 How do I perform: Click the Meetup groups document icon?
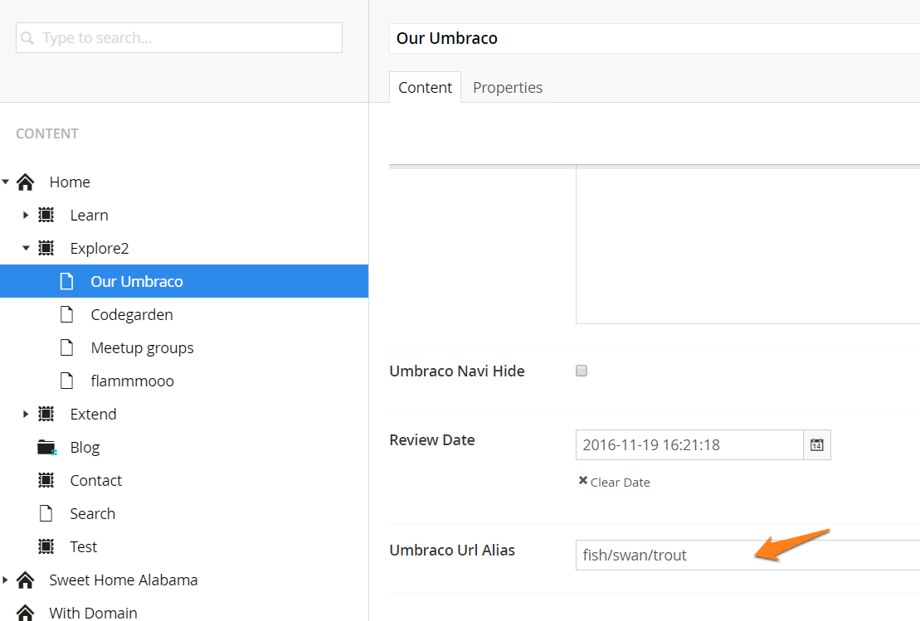point(67,347)
